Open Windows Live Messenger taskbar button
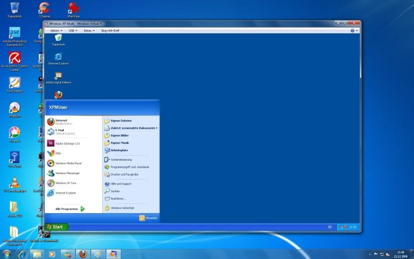 pos(68,254)
